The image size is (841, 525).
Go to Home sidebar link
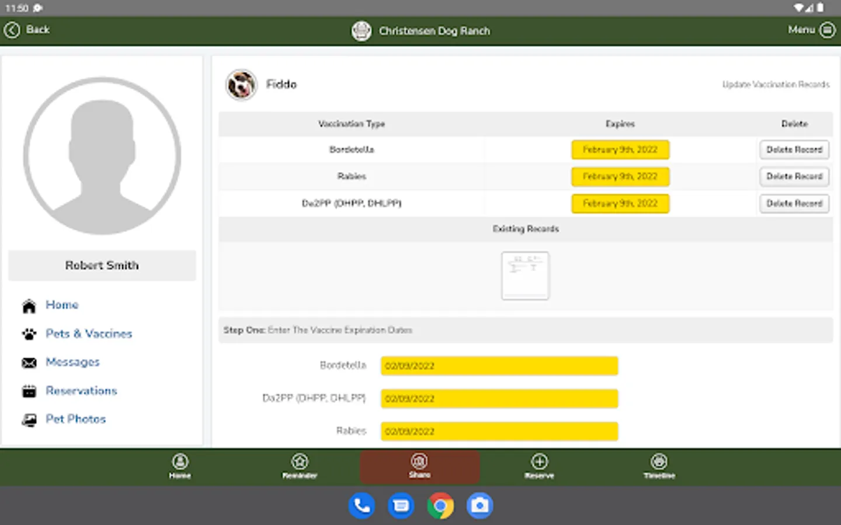62,305
